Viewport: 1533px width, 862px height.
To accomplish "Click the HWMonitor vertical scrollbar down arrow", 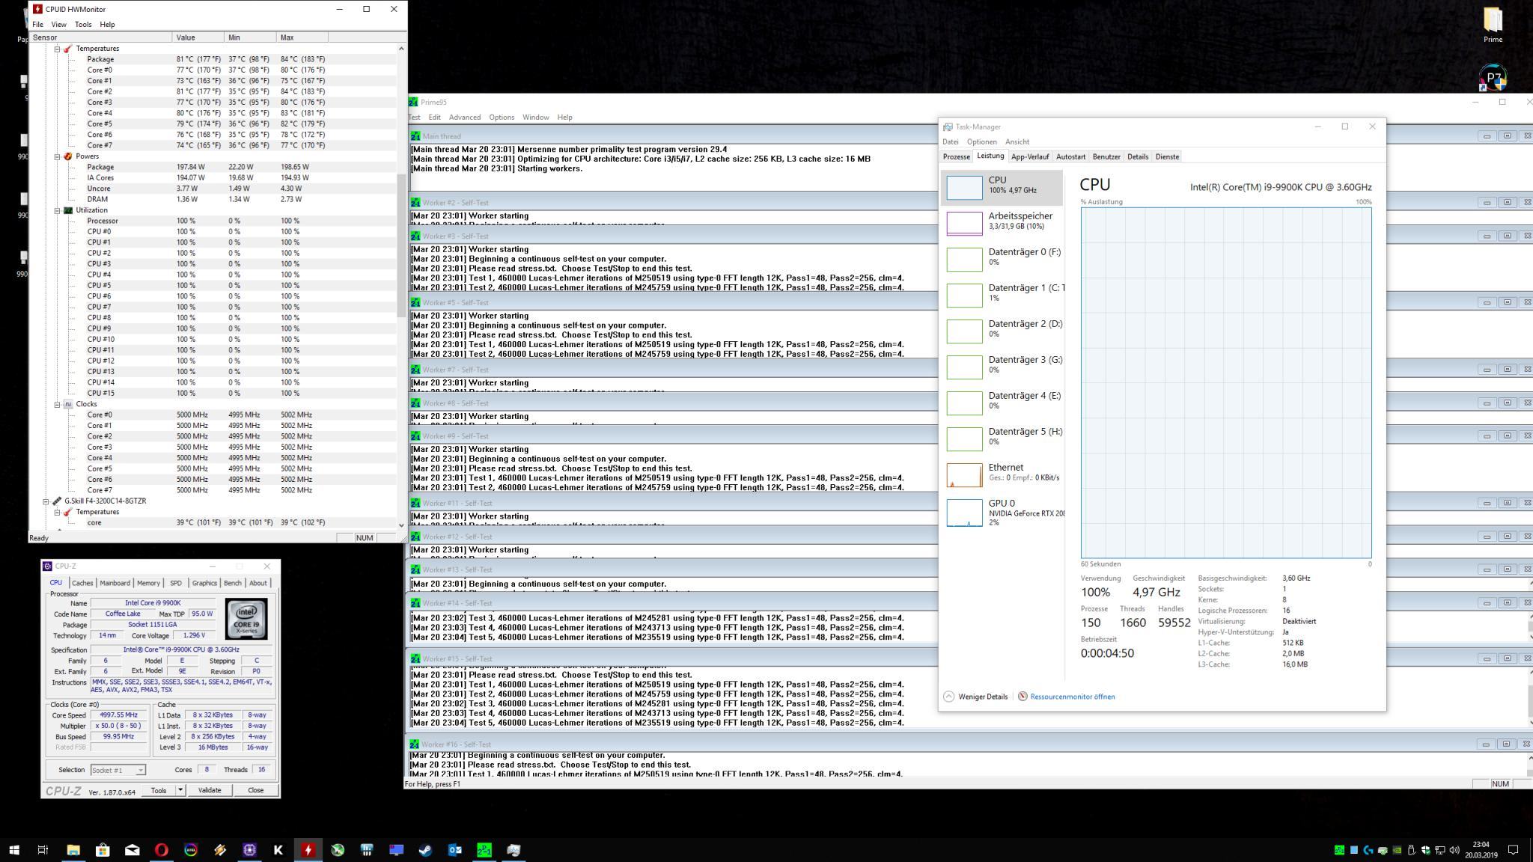I will click(401, 525).
